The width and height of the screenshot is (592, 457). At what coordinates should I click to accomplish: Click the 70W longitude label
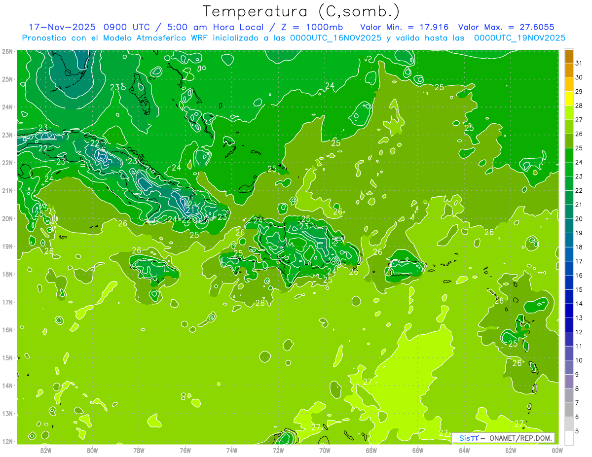(x=325, y=450)
